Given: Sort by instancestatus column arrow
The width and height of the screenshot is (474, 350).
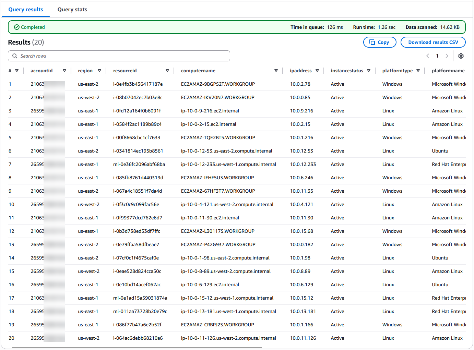Looking at the screenshot, I should pyautogui.click(x=369, y=71).
